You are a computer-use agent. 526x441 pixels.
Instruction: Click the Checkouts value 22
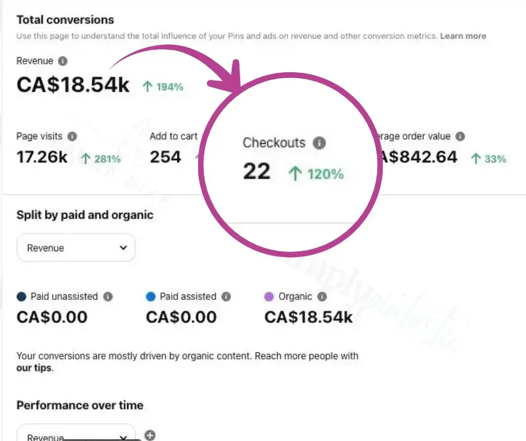point(257,172)
